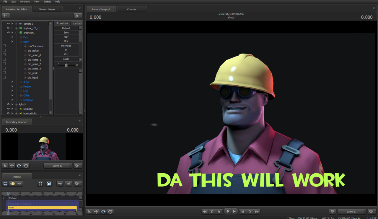Toggle lightKit visibility eye
This screenshot has height=219, width=378.
pos(8,104)
